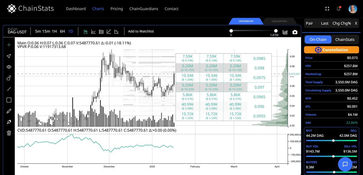Click the green plus crosshair tool

pos(9,45)
